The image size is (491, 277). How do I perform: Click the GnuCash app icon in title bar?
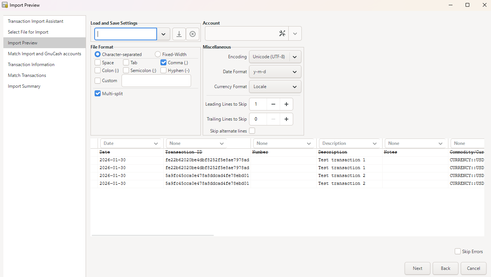tap(5, 5)
